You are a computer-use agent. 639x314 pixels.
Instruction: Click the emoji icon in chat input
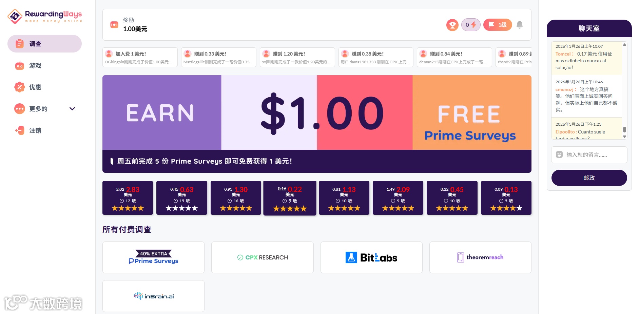coord(559,155)
